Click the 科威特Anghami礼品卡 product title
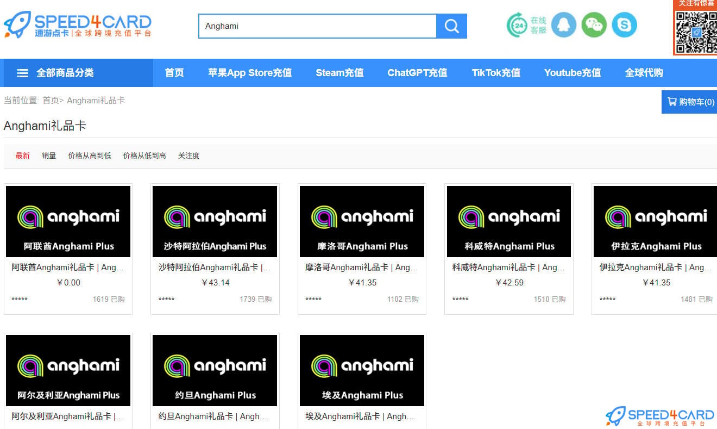 509,268
